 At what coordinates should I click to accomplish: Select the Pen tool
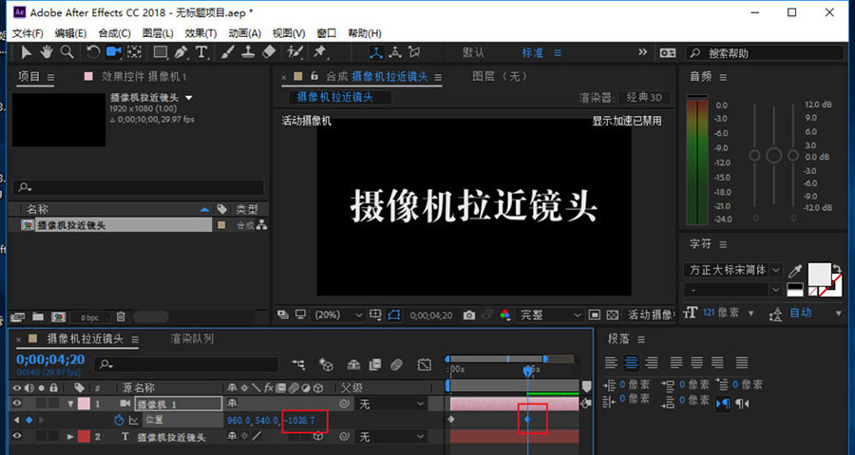[x=181, y=52]
